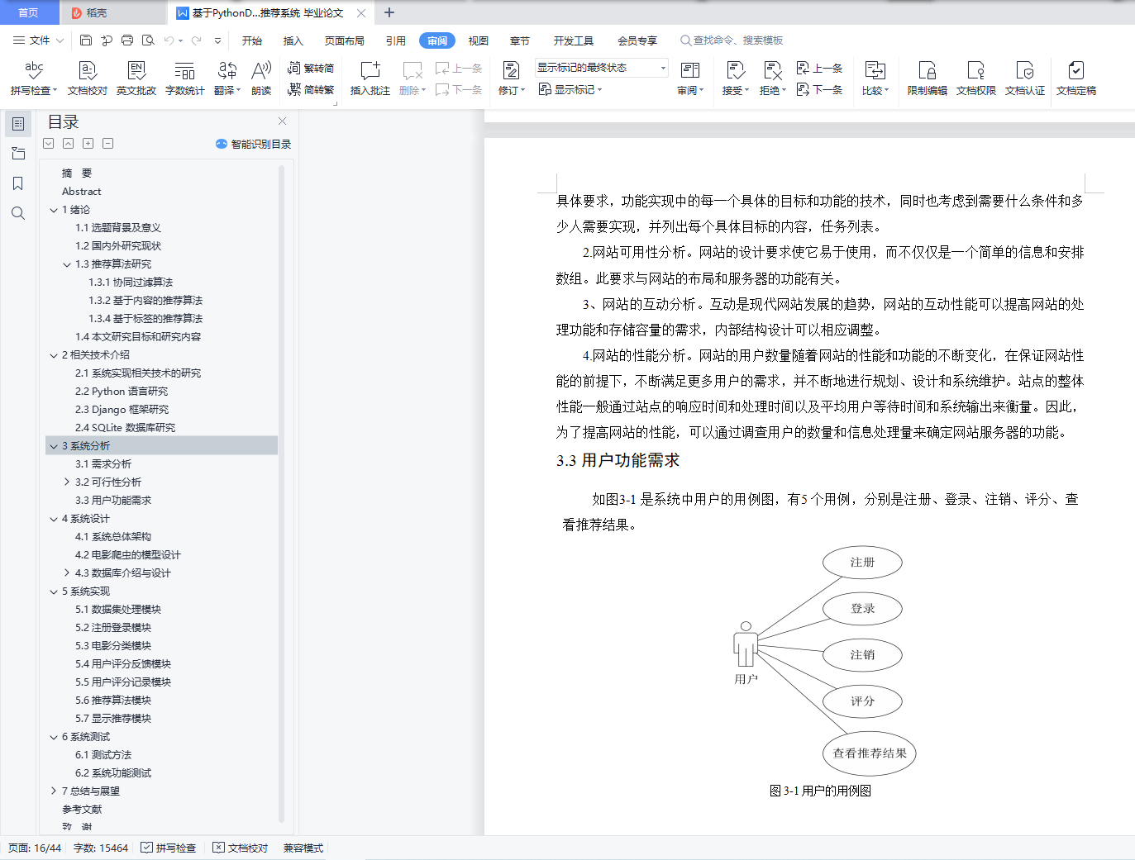Toggle 文档校对 in status bar
1135x860 pixels.
coord(241,848)
